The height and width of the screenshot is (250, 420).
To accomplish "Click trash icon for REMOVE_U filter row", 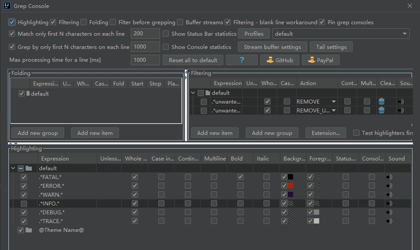I will coord(382,110).
